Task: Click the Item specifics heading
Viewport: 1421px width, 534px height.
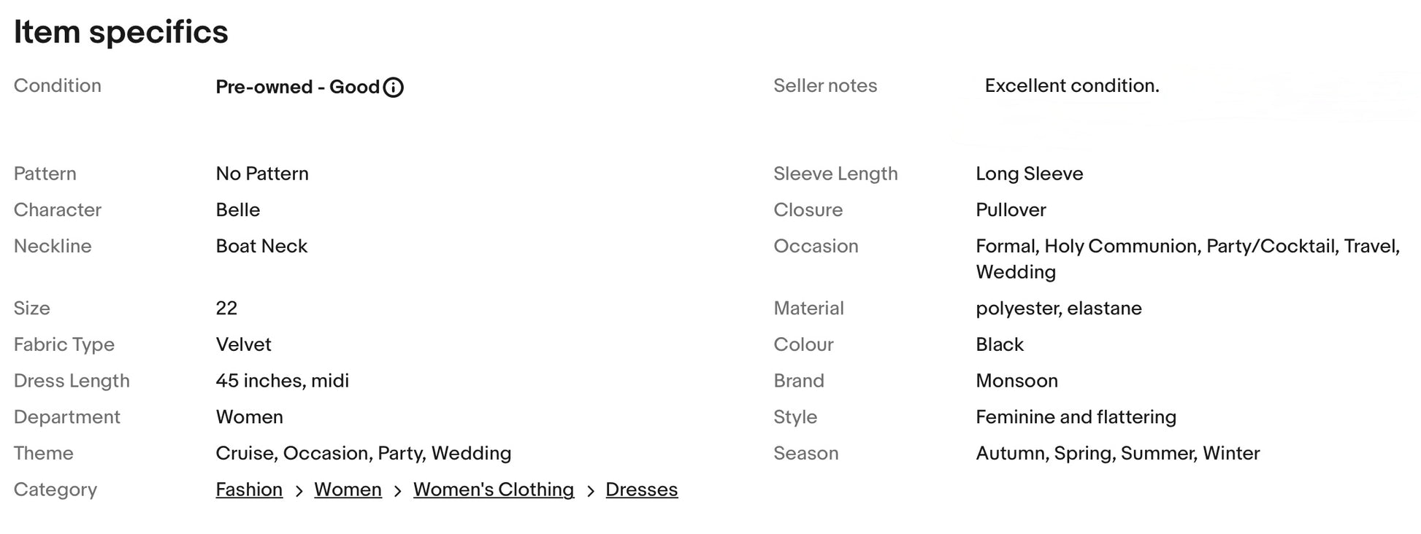Action: point(121,32)
